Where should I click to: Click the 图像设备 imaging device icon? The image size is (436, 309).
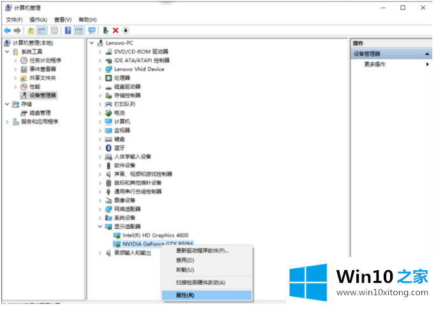(x=109, y=200)
